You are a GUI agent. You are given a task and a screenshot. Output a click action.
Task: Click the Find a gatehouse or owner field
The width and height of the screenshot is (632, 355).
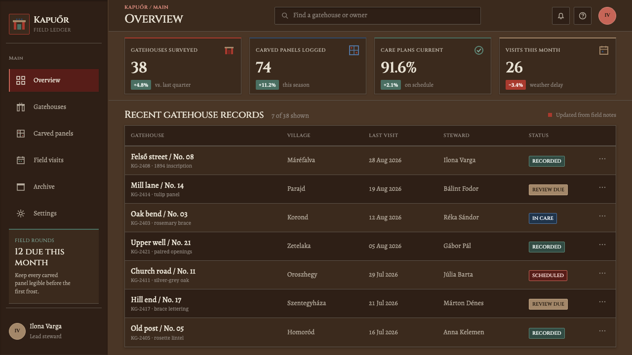point(378,16)
